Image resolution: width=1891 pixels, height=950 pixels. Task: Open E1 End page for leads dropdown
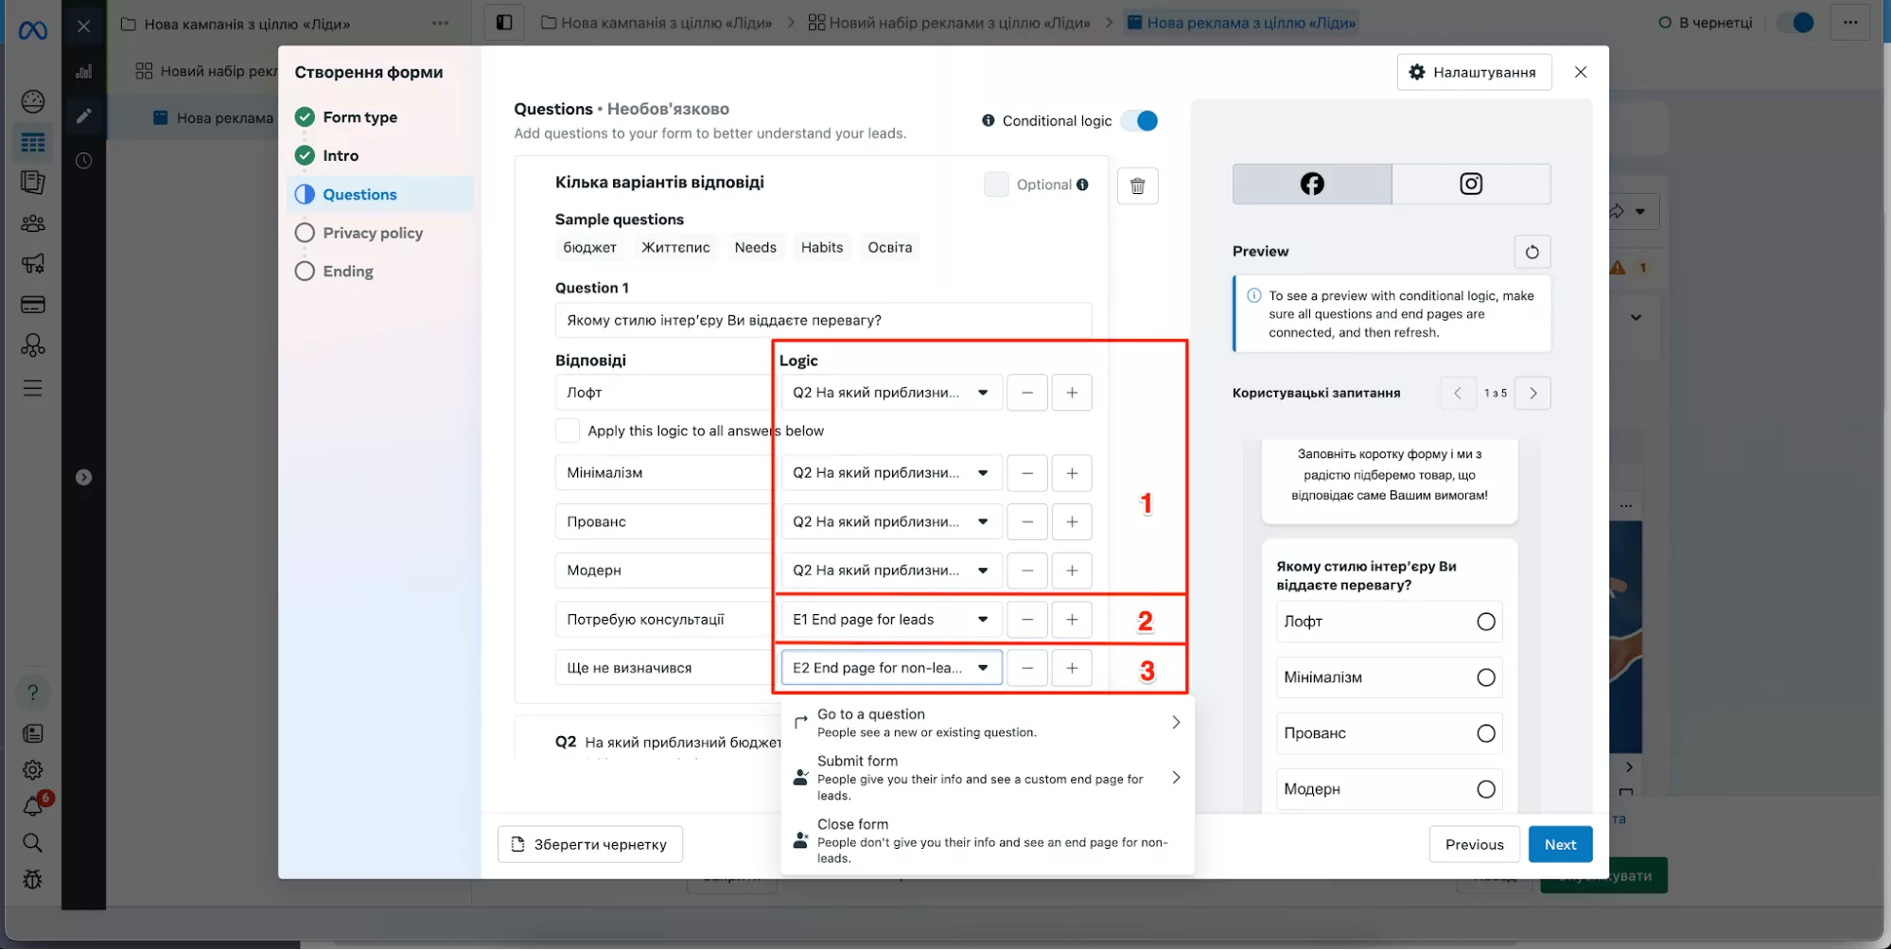(889, 620)
